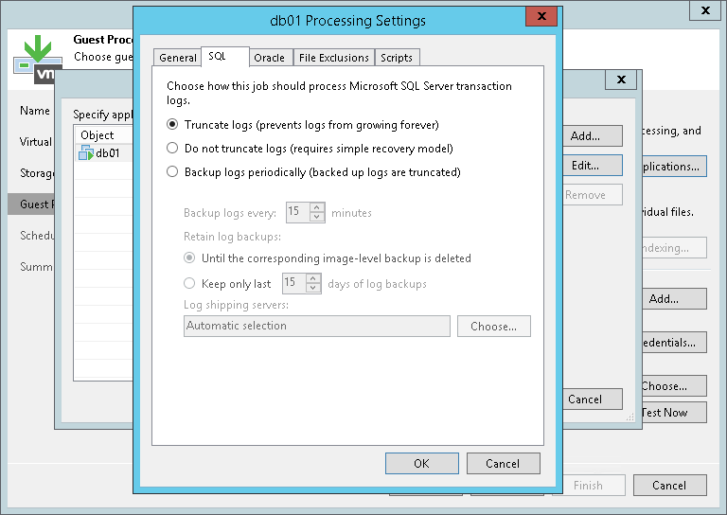Open the Scripts tab
This screenshot has width=727, height=515.
397,58
